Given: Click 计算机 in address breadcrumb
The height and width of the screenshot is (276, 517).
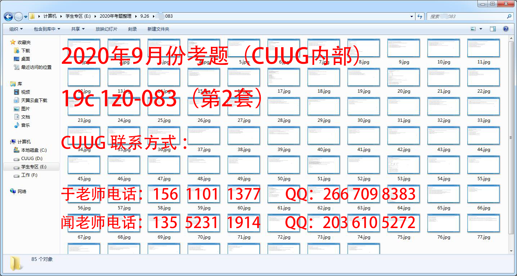Looking at the screenshot, I should point(50,16).
